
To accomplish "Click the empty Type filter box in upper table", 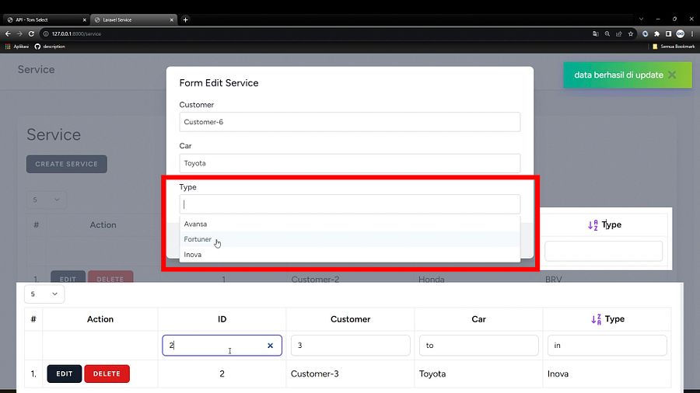I will tap(604, 251).
